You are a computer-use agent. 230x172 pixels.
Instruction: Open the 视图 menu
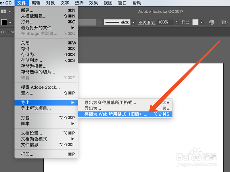[108, 3]
